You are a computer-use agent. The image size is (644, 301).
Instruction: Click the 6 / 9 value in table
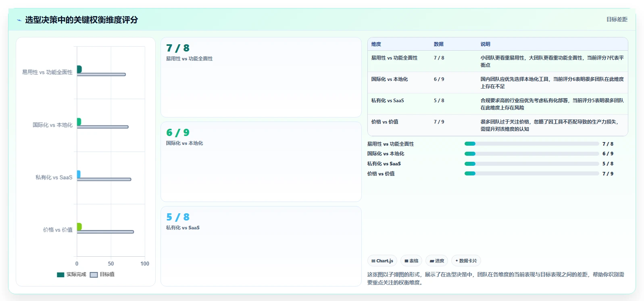click(439, 79)
